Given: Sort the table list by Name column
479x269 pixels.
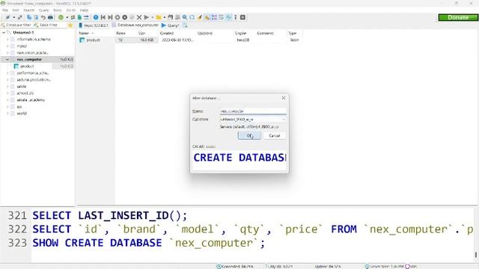Looking at the screenshot, I should (97, 33).
